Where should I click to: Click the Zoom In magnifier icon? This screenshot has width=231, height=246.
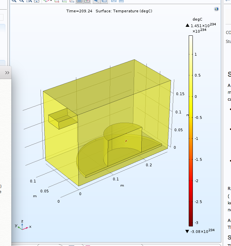coord(14,1)
